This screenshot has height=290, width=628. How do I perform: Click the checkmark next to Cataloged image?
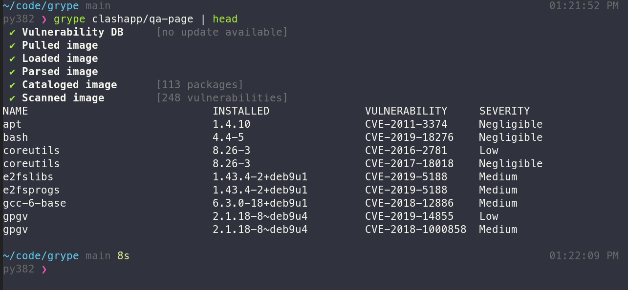tap(12, 85)
